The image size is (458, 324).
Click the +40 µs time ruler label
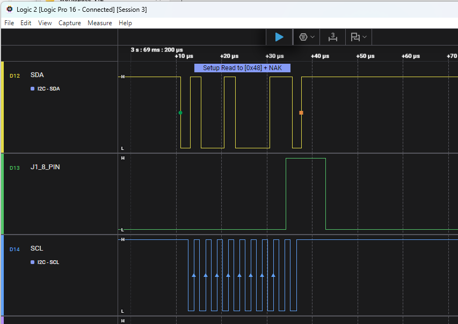coord(320,56)
